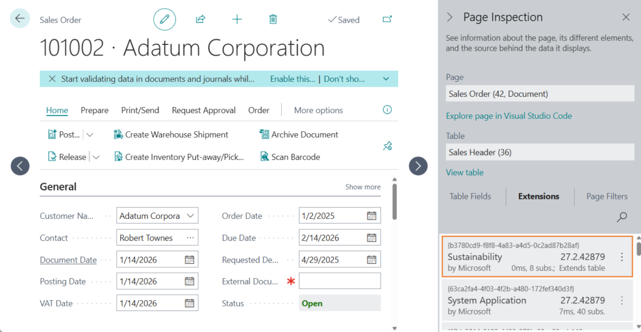Dismiss the data validation notification
The height and width of the screenshot is (332, 641).
[x=52, y=79]
